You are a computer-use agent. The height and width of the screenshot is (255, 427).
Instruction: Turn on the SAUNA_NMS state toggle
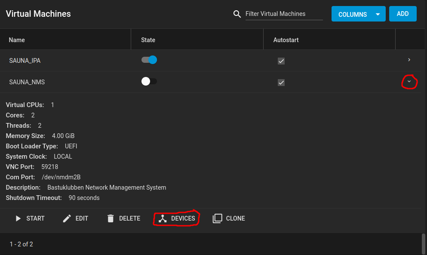click(149, 81)
